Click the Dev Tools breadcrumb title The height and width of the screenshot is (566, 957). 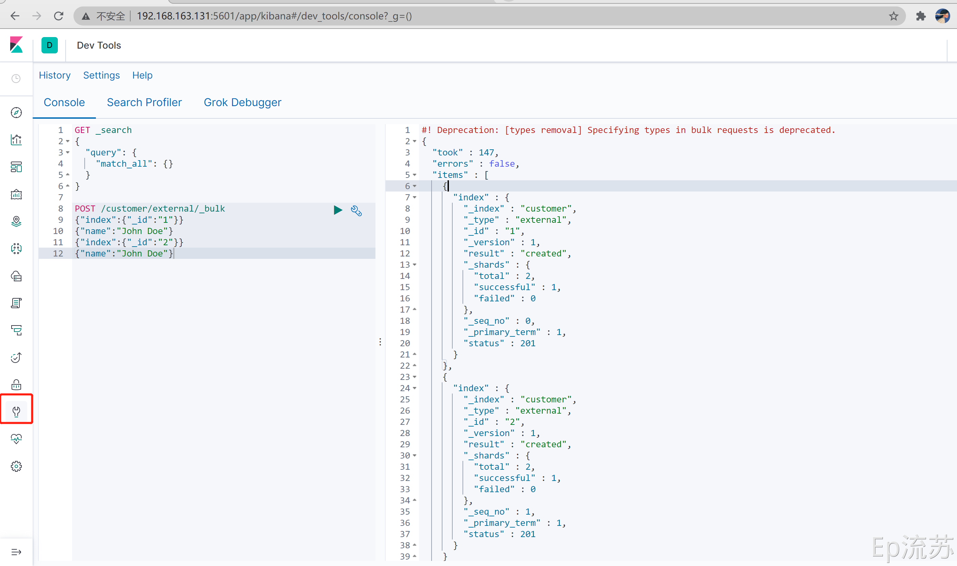pos(99,45)
